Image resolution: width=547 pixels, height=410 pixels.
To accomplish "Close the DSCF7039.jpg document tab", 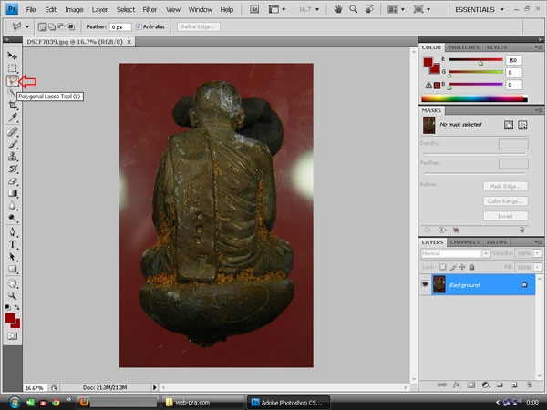I will 129,42.
